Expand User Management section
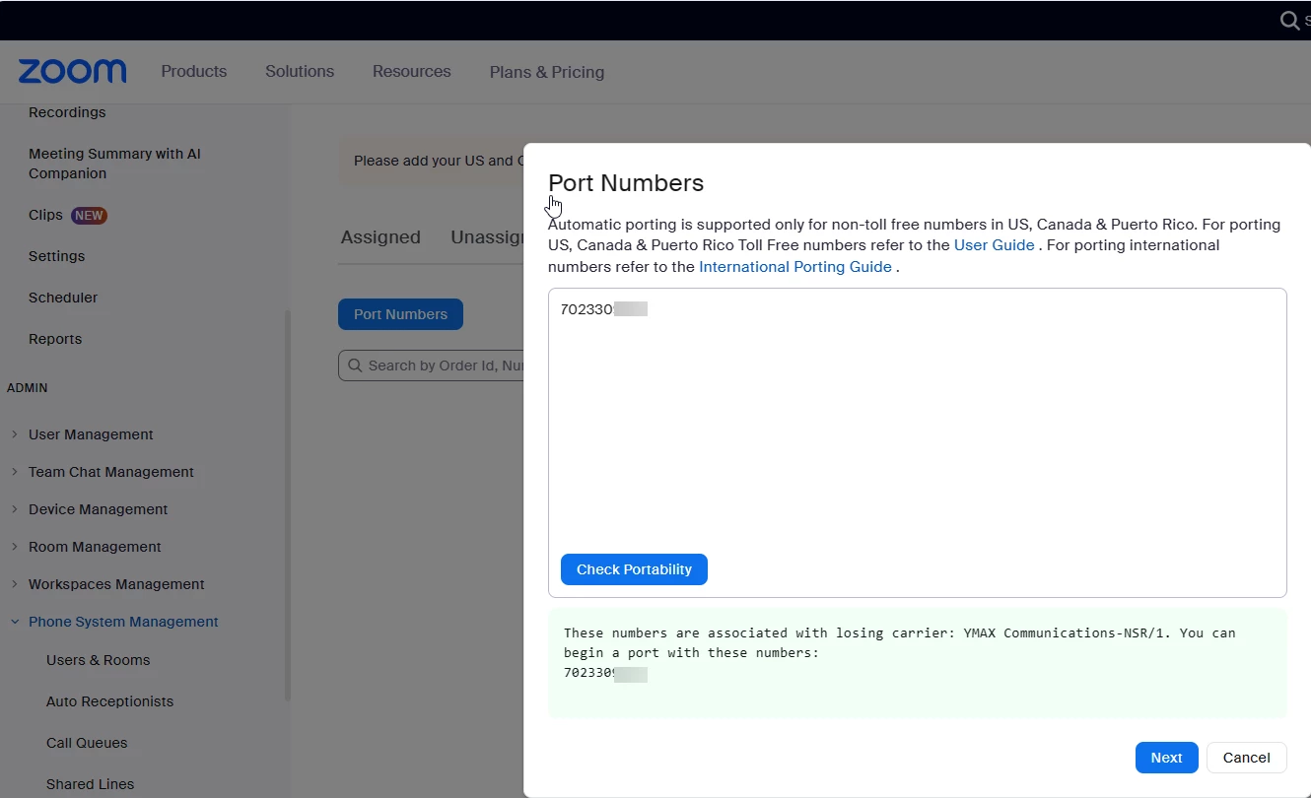 15,434
